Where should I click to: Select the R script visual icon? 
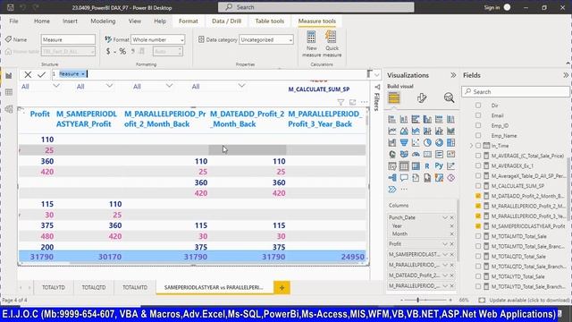point(427,166)
